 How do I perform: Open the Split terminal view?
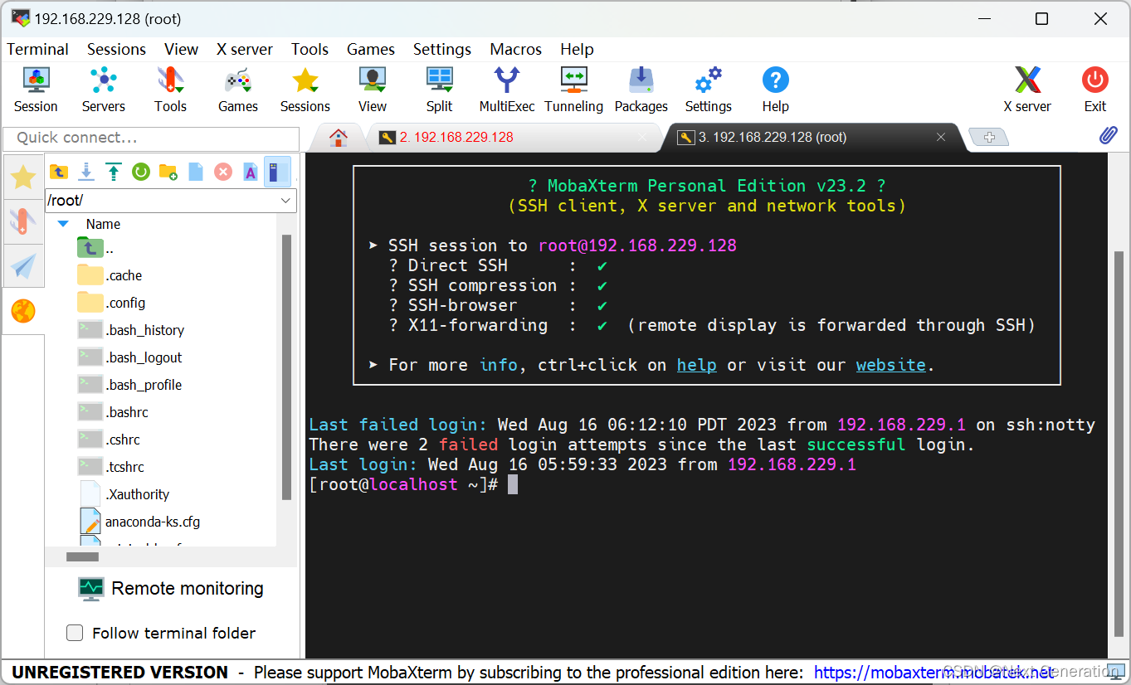click(x=439, y=87)
